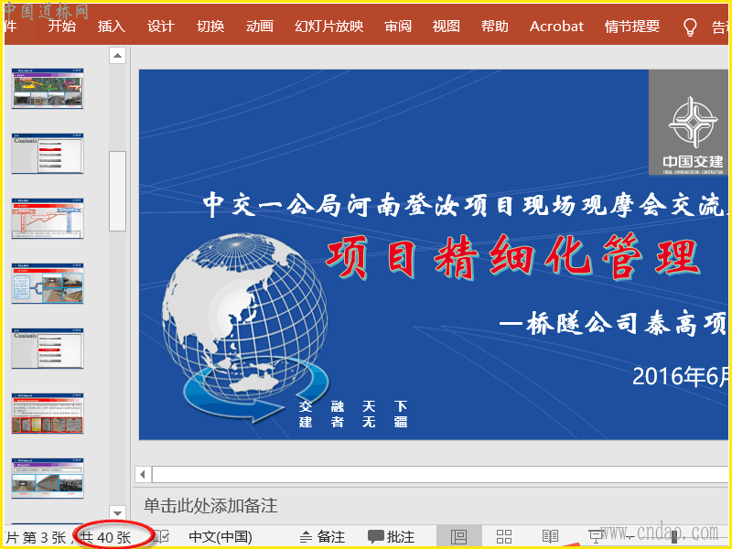The image size is (732, 549).
Task: Select the map and photos slide thumbnail
Action: coord(48,89)
